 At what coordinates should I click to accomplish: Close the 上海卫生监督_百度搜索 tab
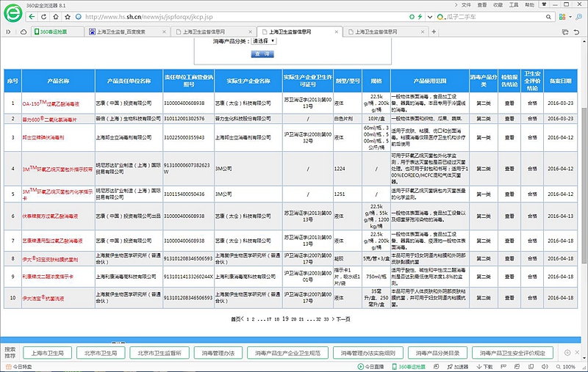pos(164,32)
